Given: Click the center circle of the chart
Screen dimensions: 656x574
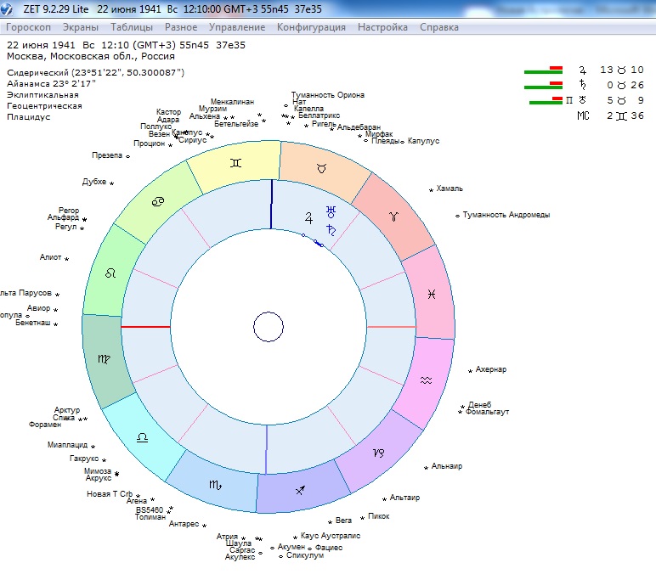Looking at the screenshot, I should point(269,327).
